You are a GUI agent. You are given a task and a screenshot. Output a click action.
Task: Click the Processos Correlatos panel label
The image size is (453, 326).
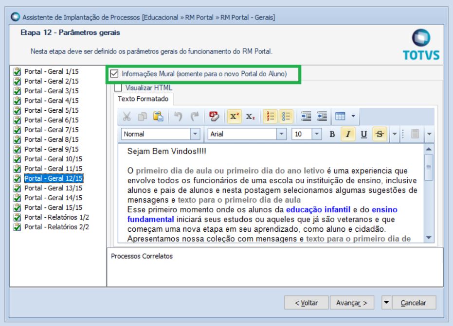[142, 256]
